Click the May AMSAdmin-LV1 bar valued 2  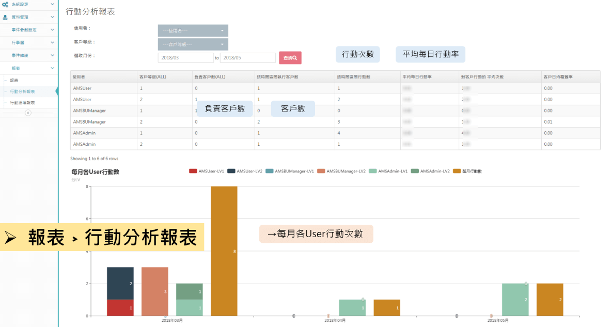[515, 300]
